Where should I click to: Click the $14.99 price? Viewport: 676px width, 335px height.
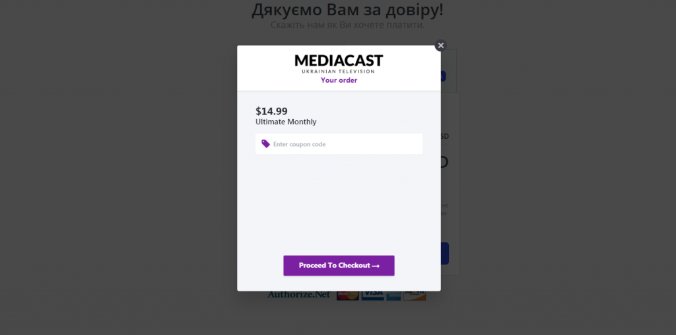click(271, 112)
